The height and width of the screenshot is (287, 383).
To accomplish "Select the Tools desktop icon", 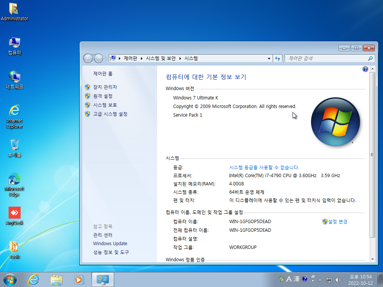I will pyautogui.click(x=15, y=250).
